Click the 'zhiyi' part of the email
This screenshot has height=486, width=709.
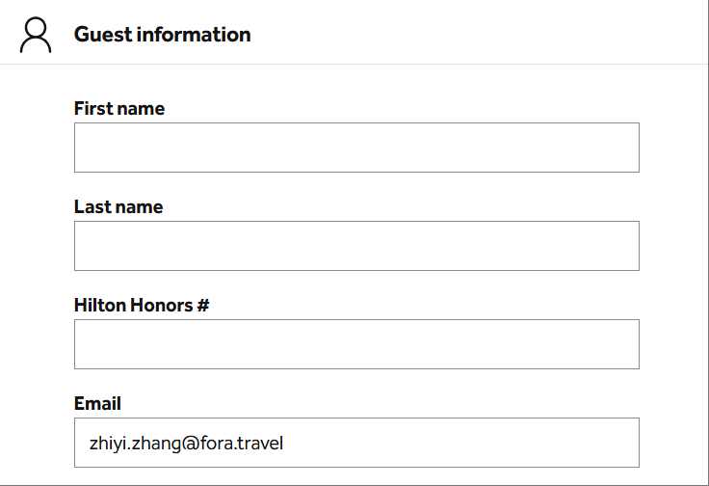[107, 444]
